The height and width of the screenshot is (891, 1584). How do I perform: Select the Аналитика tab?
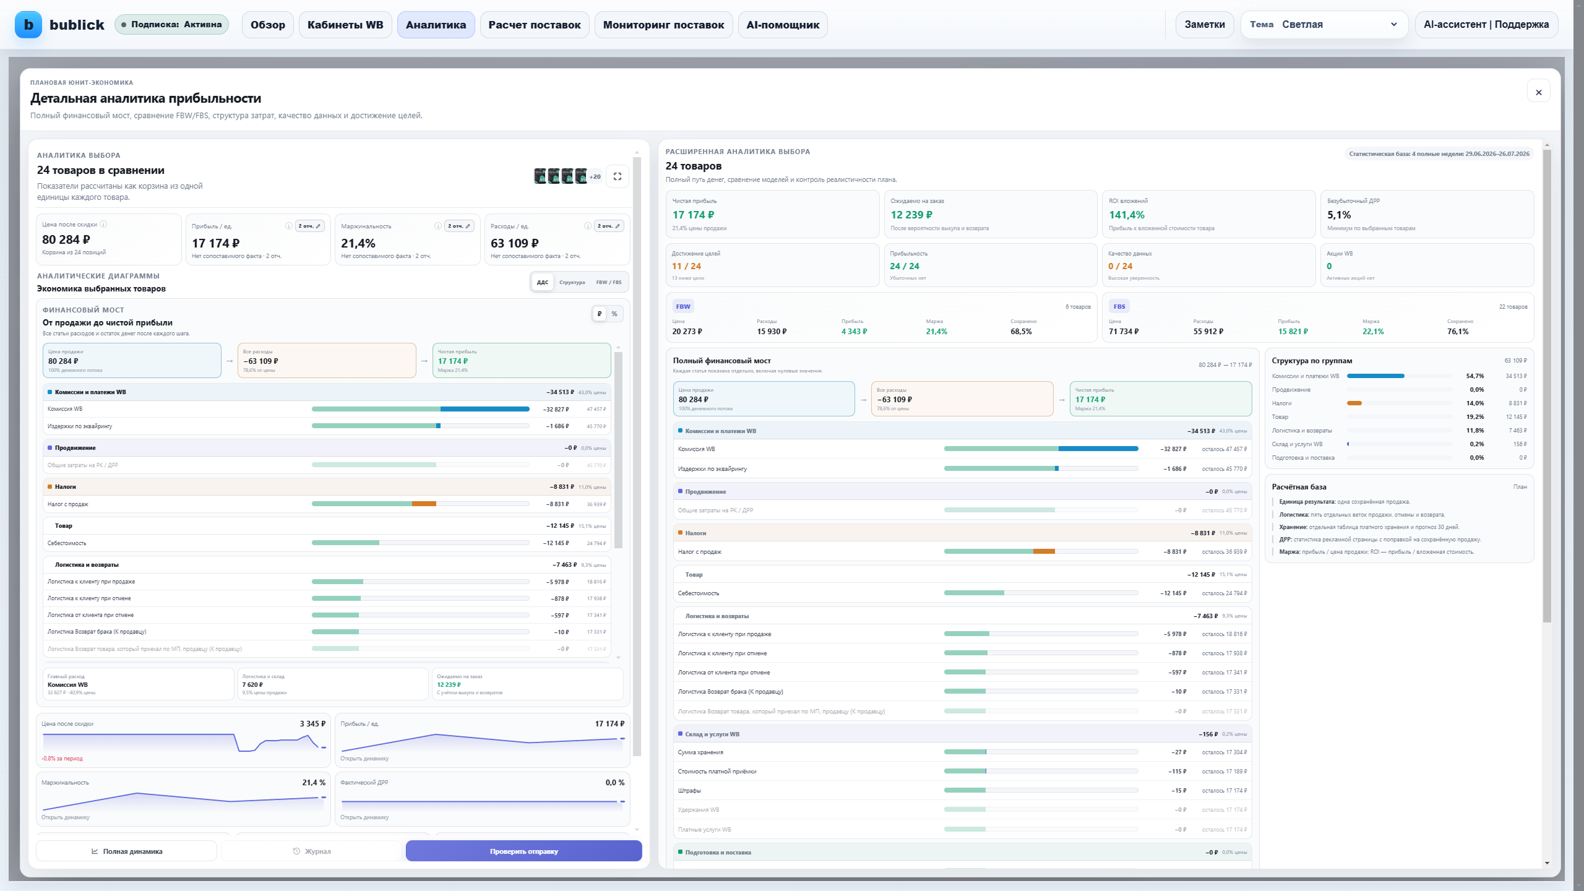click(x=436, y=25)
